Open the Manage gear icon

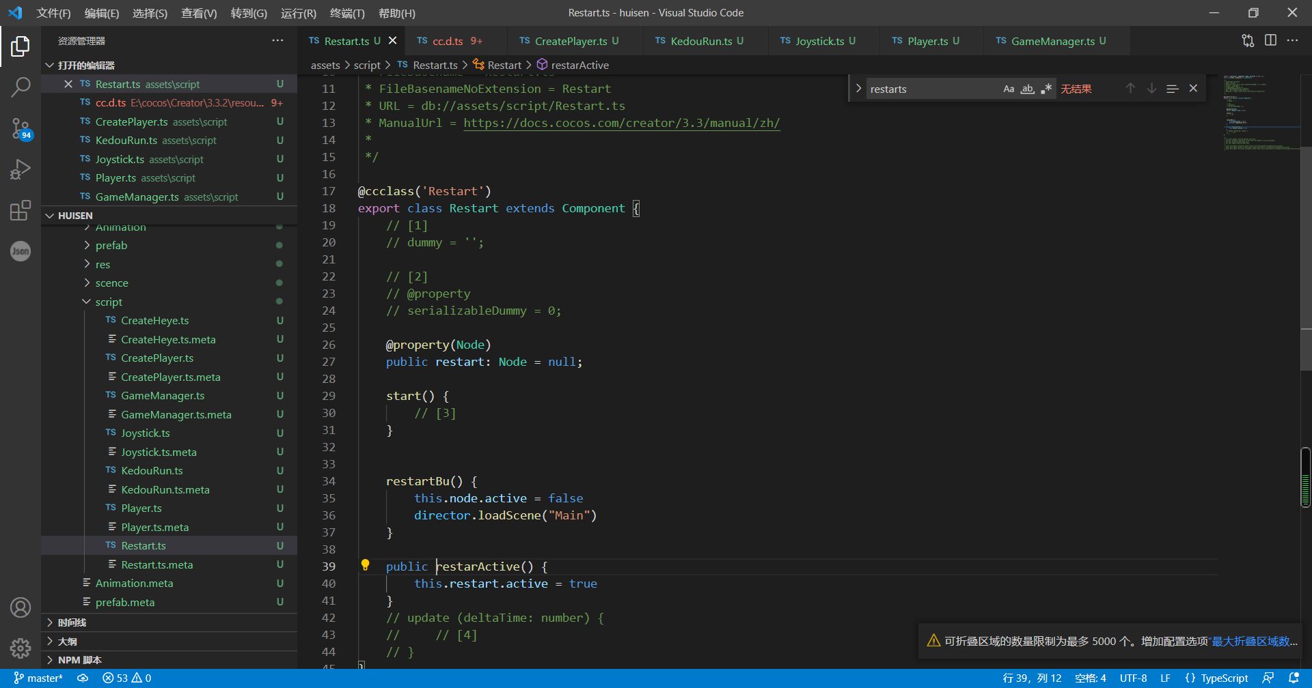(20, 648)
